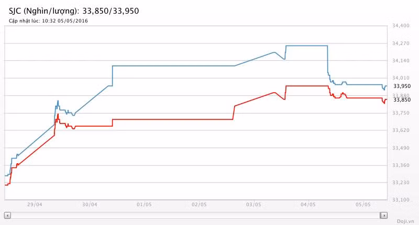Viewport: 419px width, 225px height.
Task: Click the 34,400 y-axis value
Action: pos(401,26)
